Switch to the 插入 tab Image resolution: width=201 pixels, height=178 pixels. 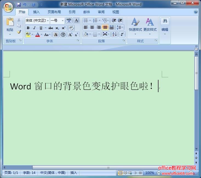(x=36, y=12)
